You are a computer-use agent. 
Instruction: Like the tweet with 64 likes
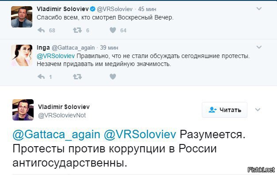113,30
